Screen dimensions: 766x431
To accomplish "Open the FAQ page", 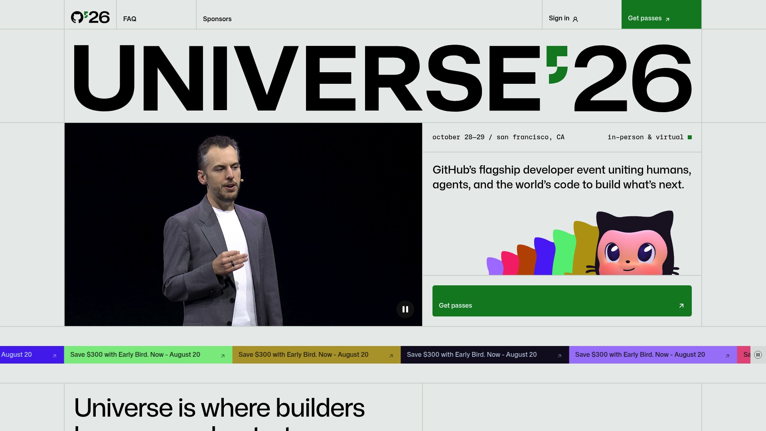I will tap(130, 19).
